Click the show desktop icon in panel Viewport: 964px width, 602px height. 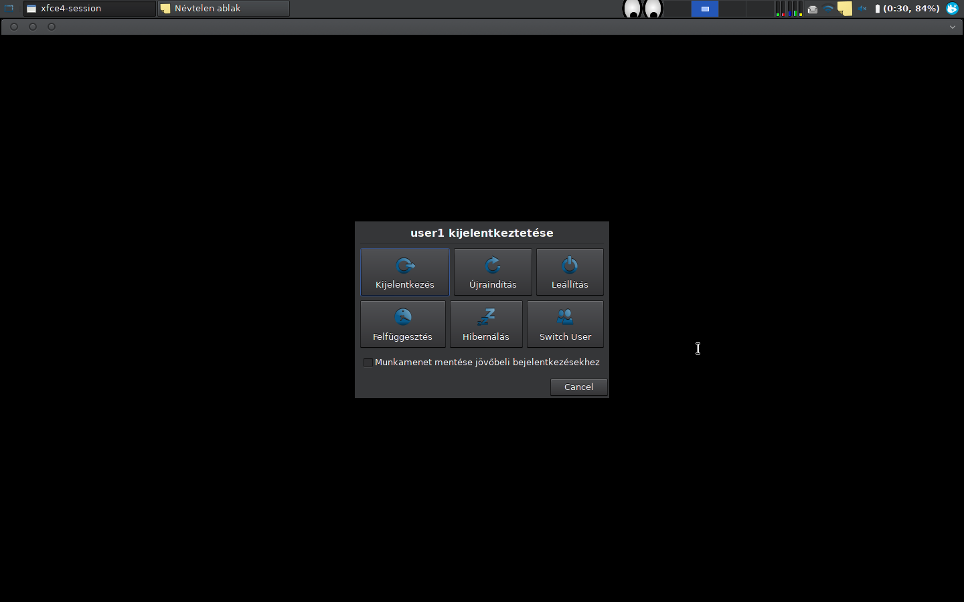point(9,9)
